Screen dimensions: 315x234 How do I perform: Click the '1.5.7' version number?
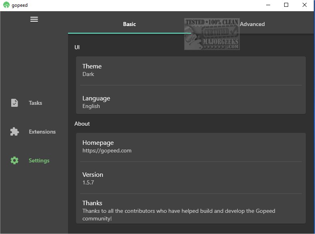[x=88, y=182]
